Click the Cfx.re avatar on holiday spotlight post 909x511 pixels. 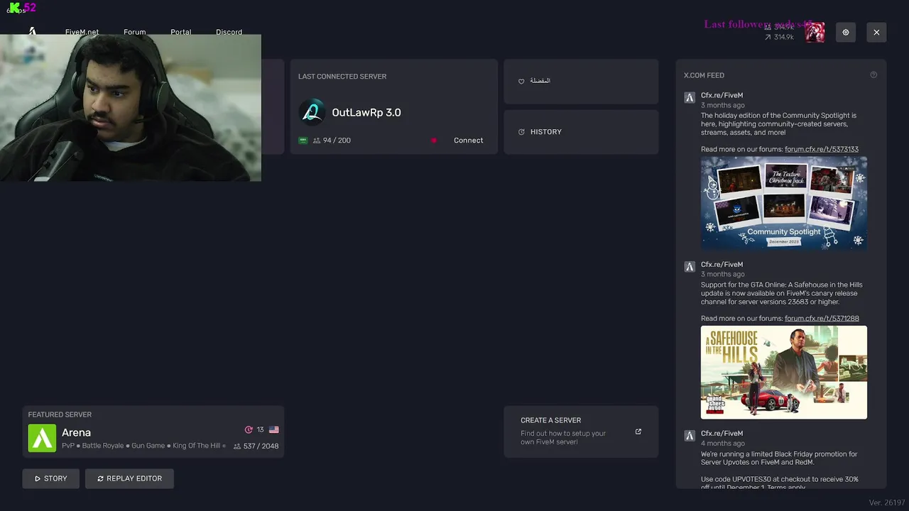690,98
